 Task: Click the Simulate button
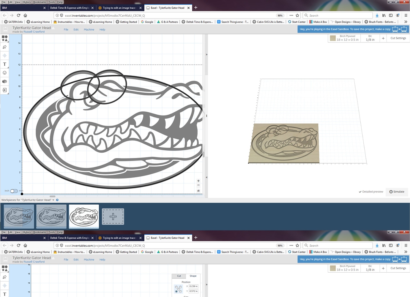397,192
